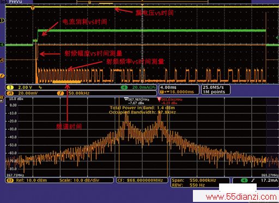Click the orange spectrum time bar under waveform

pyautogui.click(x=66, y=82)
